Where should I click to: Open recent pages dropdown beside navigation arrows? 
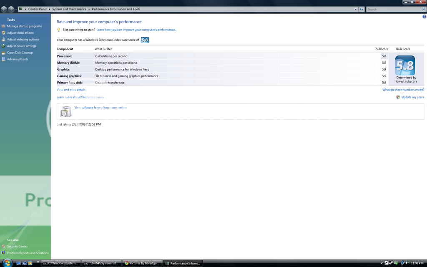(x=16, y=9)
